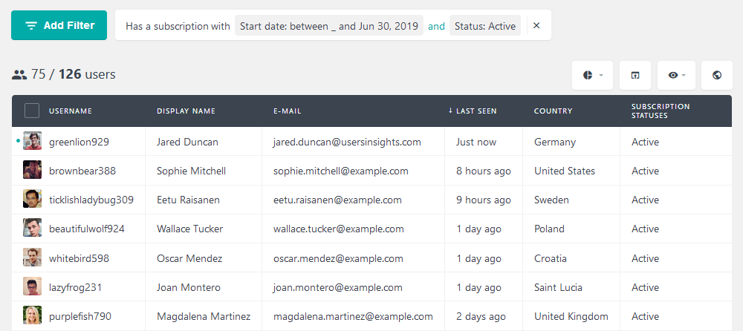
Task: Edit the Status: Active filter chip
Action: 485,26
